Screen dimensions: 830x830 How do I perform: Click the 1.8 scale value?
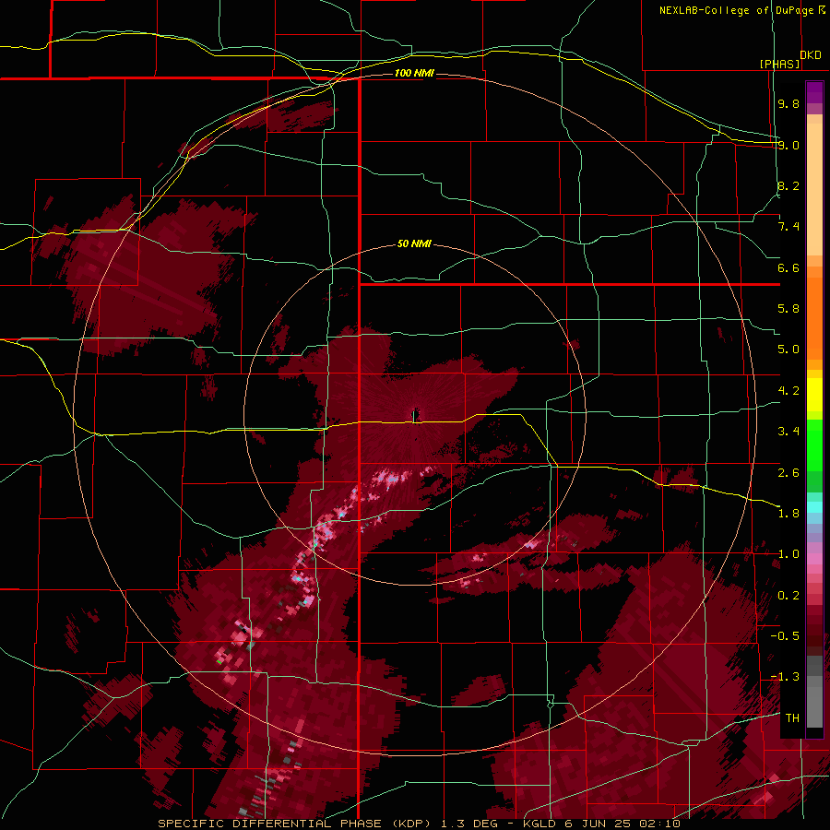coord(788,514)
